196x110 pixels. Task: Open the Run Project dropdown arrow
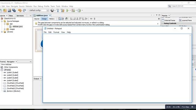[x=70, y=10]
